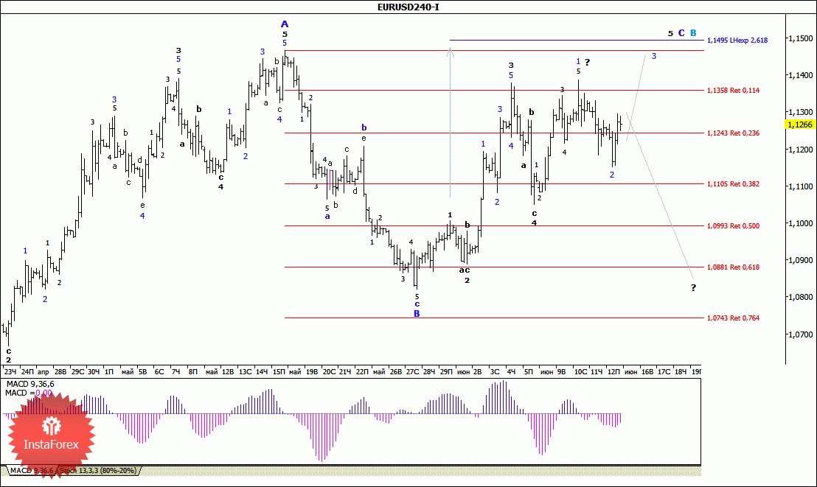Click the 1,0993 Ret 0,500 level label
This screenshot has height=487, width=817.
pyautogui.click(x=733, y=225)
